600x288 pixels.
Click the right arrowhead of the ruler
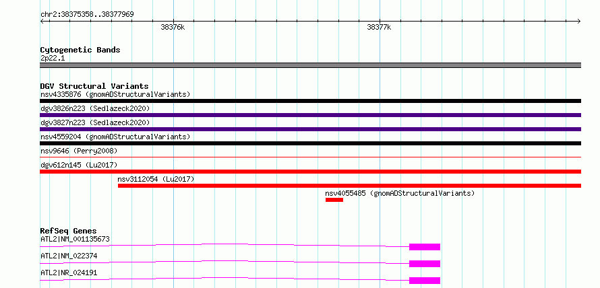point(579,22)
